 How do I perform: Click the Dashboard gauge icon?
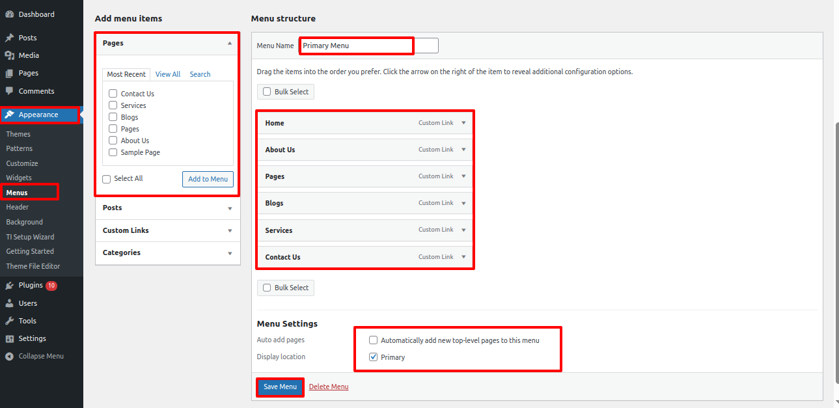10,14
